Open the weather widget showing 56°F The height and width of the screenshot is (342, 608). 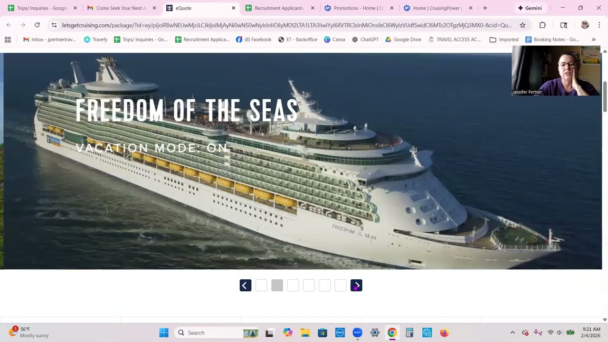pos(29,332)
